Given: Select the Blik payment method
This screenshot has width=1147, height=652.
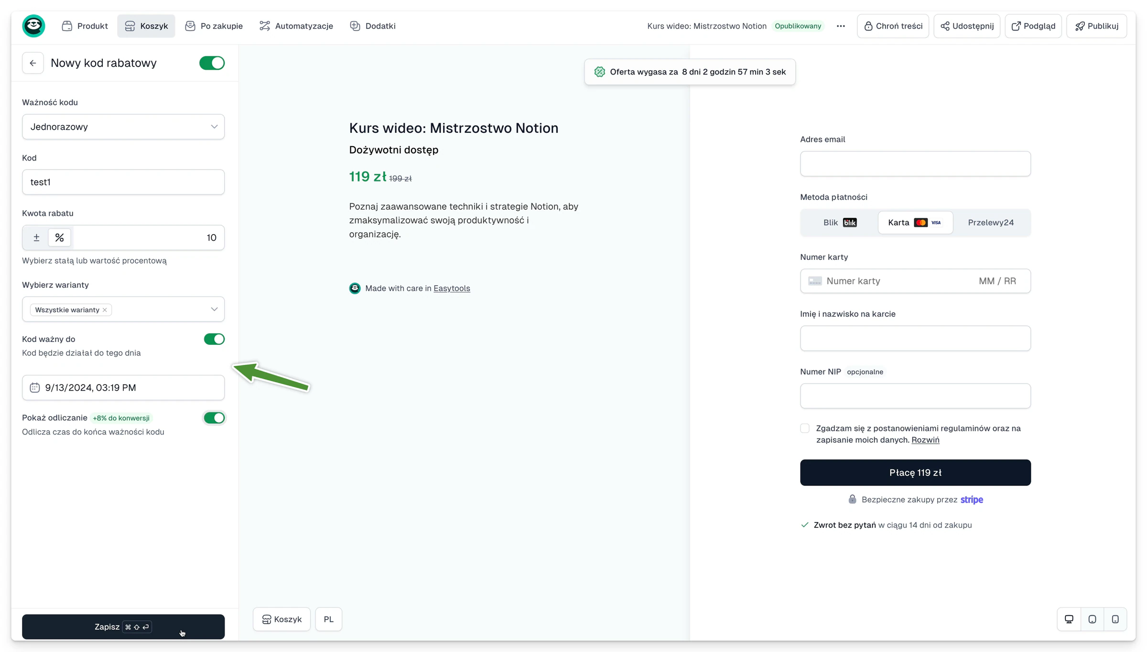Looking at the screenshot, I should pyautogui.click(x=840, y=223).
